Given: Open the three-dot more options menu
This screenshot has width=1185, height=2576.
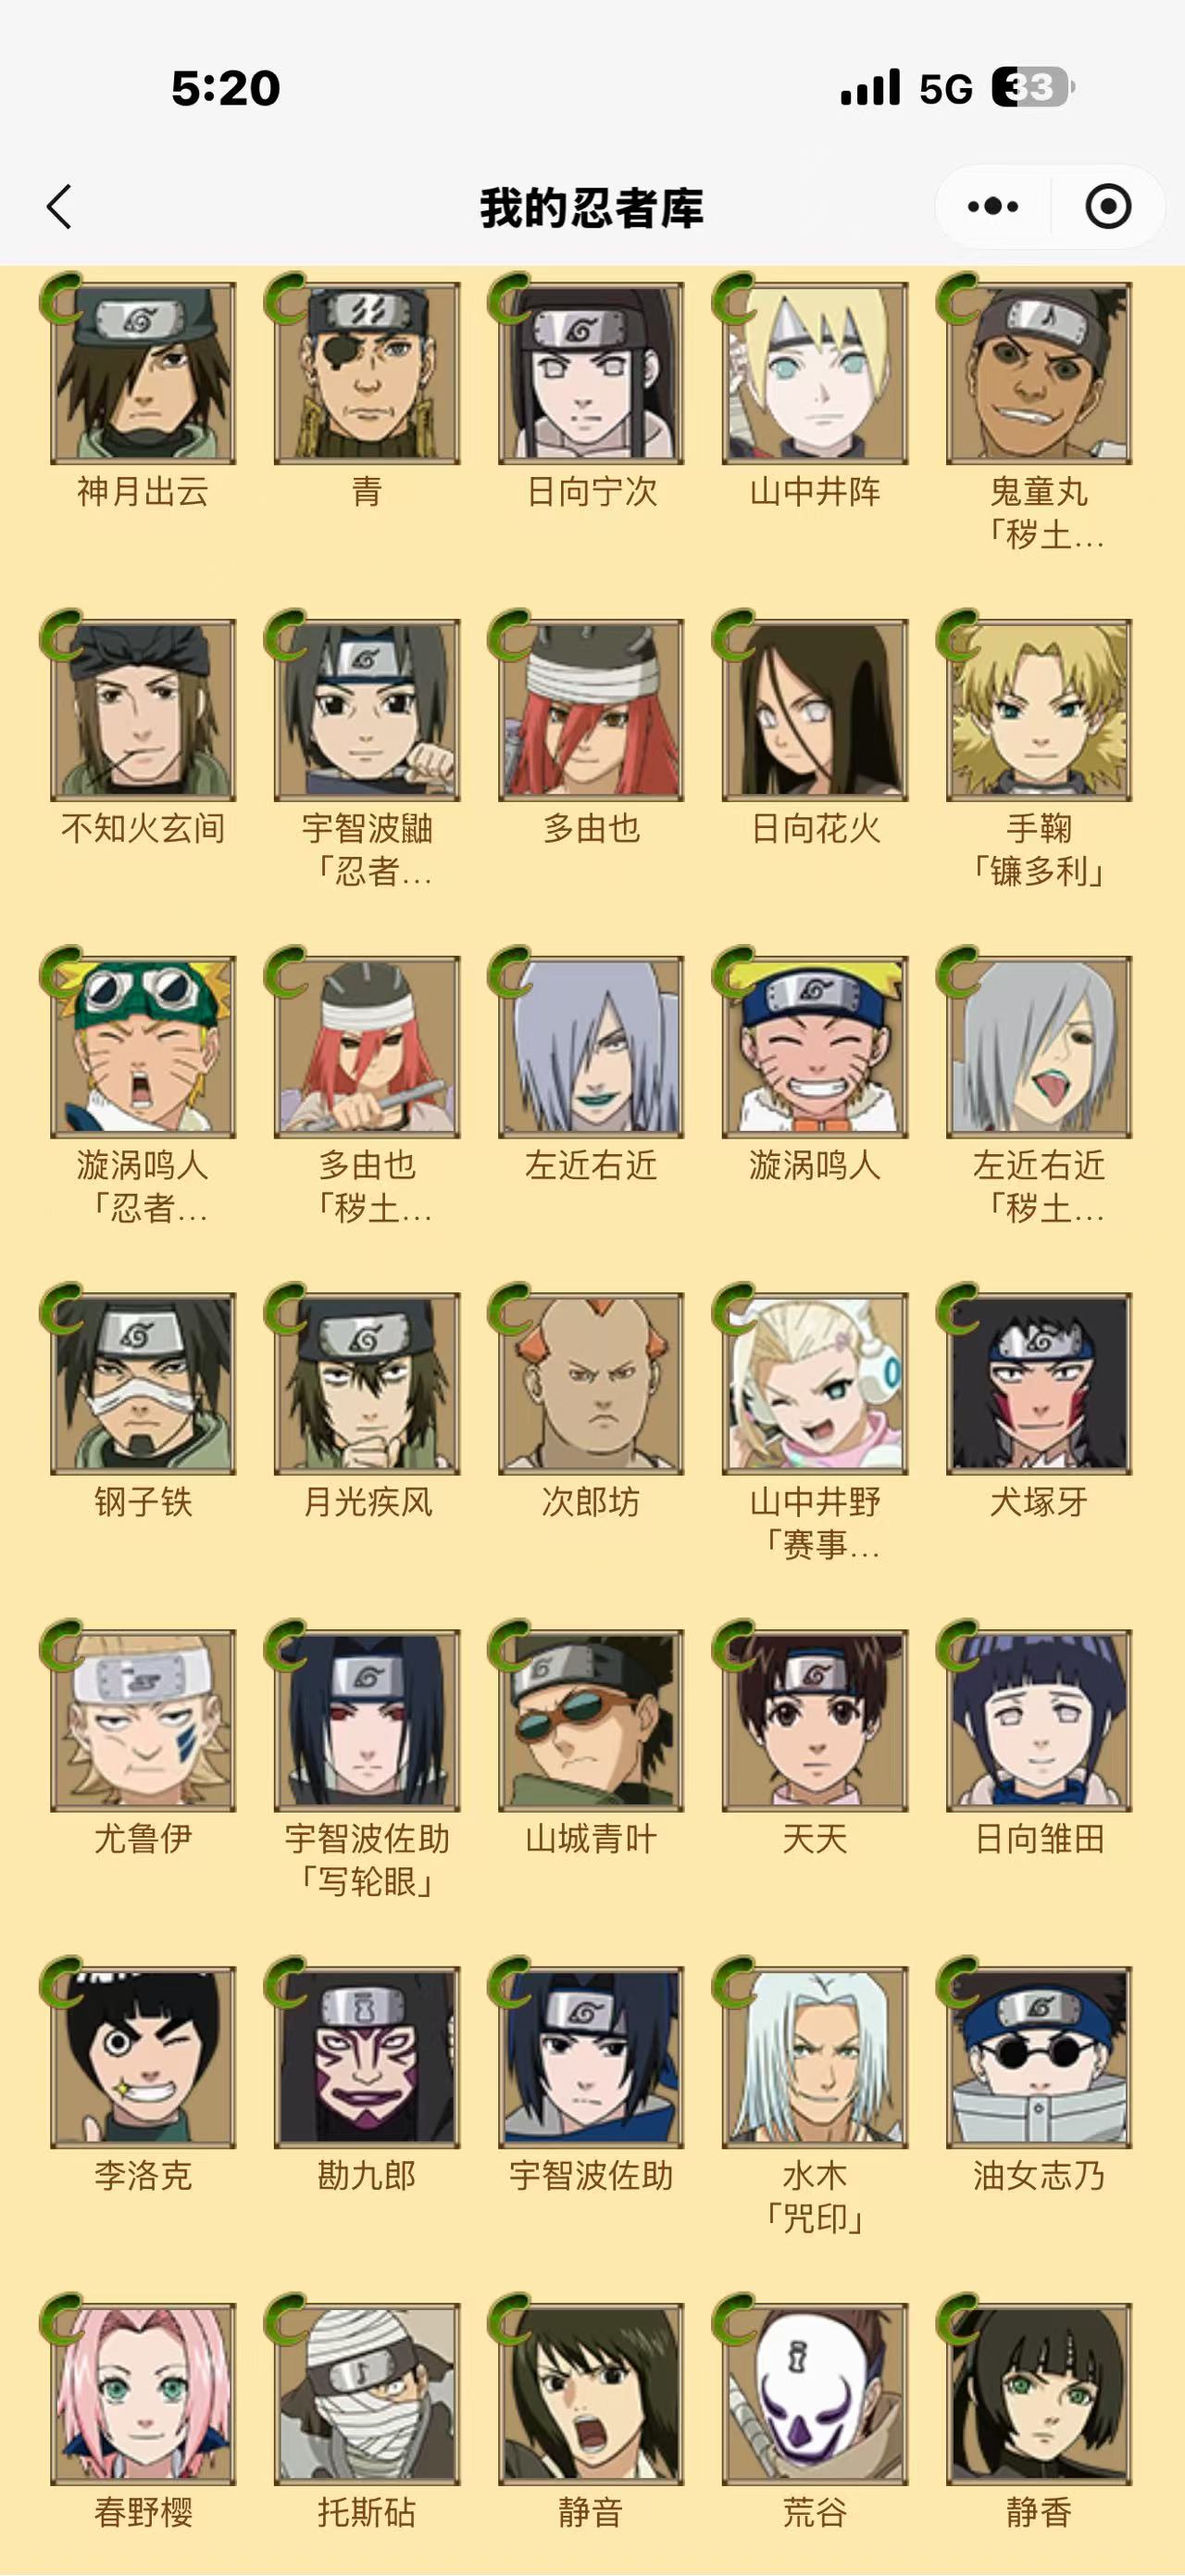Looking at the screenshot, I should (993, 207).
